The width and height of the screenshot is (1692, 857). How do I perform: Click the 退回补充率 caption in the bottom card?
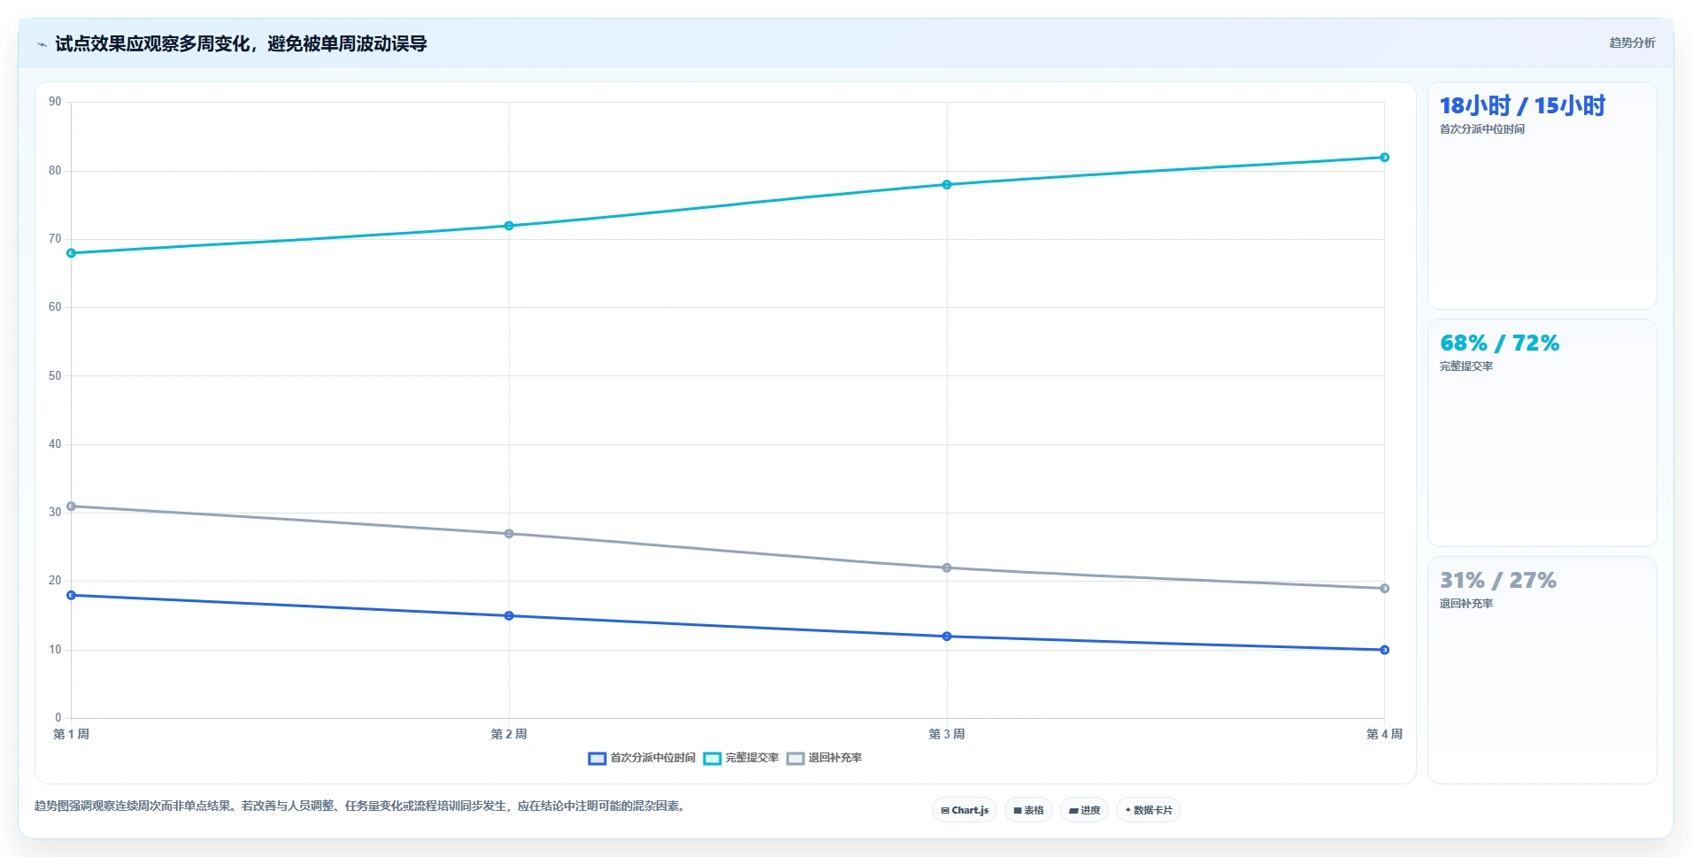coord(1466,604)
